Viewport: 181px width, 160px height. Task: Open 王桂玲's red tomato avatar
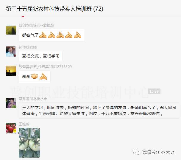[11, 128]
